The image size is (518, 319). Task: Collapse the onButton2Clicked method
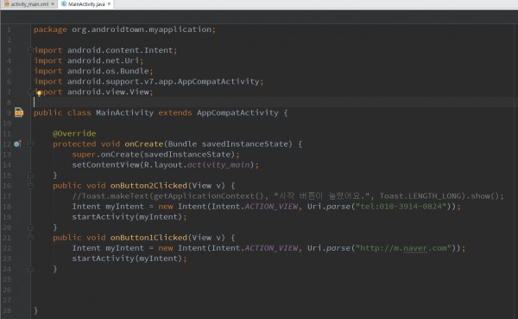click(30, 186)
